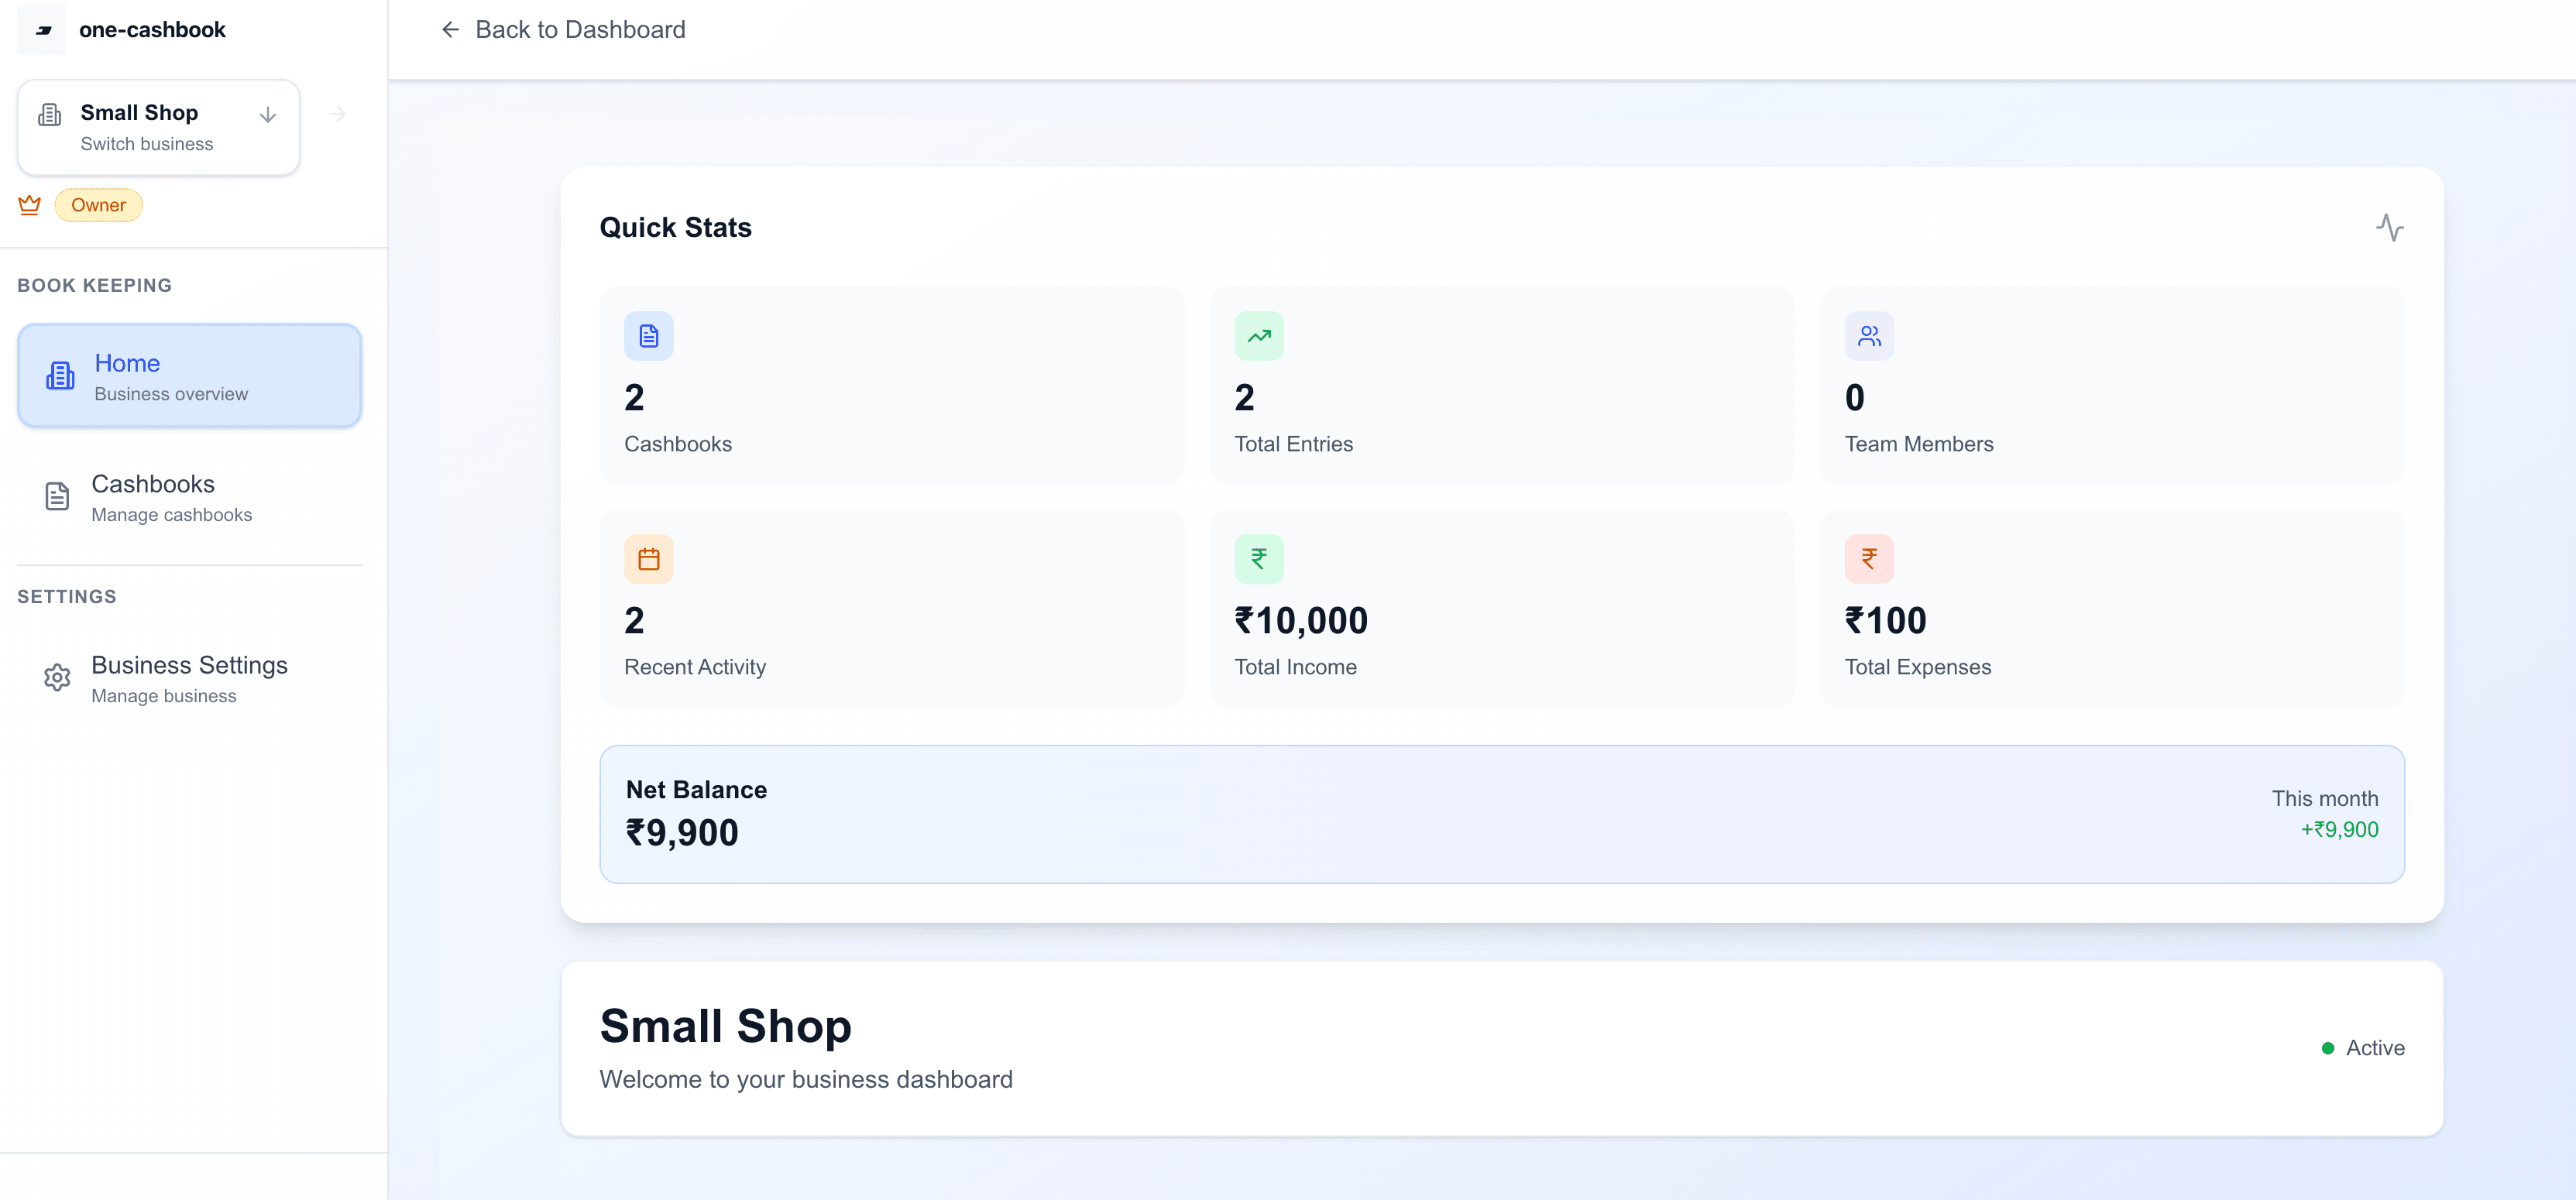
Task: Click the one-cashbook app name
Action: coord(152,30)
